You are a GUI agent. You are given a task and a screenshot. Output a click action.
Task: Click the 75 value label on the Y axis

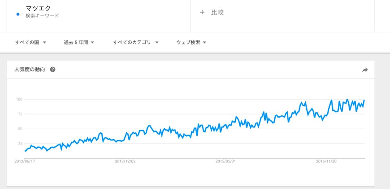(x=20, y=114)
